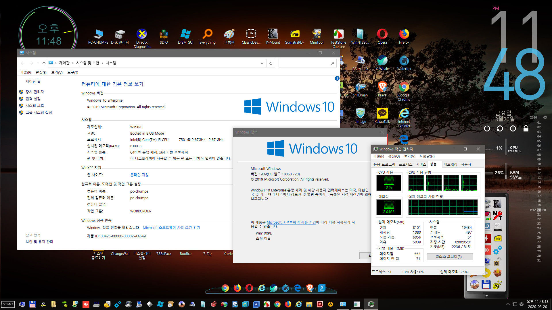Viewport: 552px width, 310px height.
Task: Open VHDman desktop icon
Action: tap(360, 90)
